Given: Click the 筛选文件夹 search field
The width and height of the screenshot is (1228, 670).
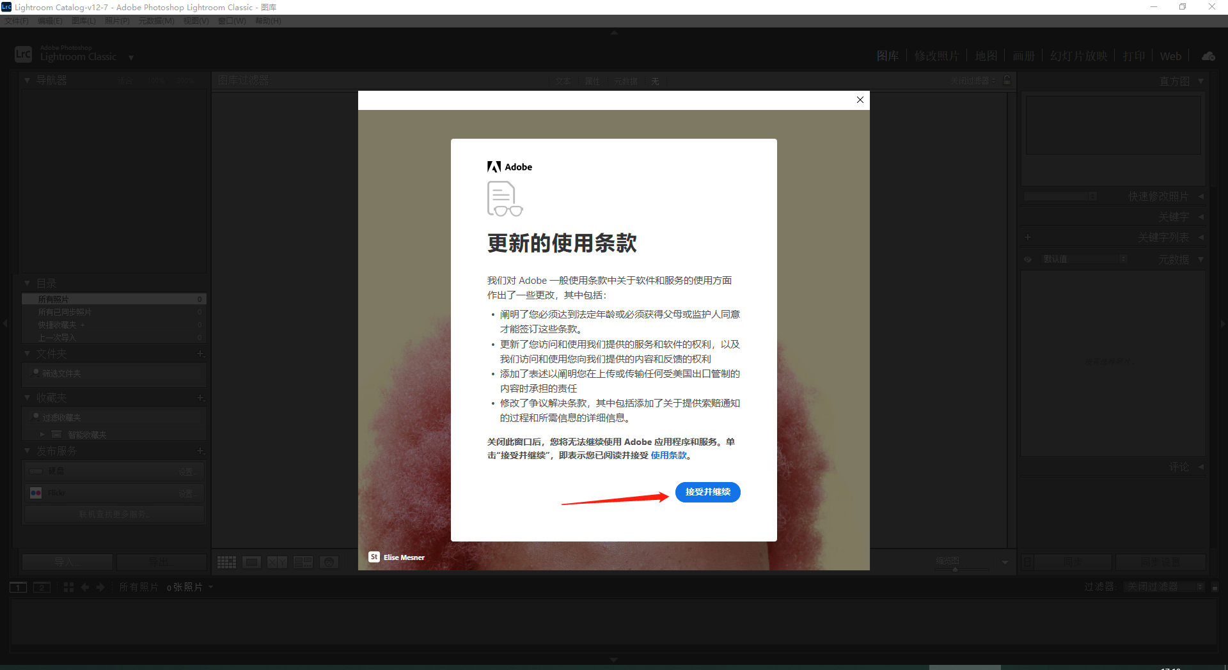Looking at the screenshot, I should click(114, 373).
